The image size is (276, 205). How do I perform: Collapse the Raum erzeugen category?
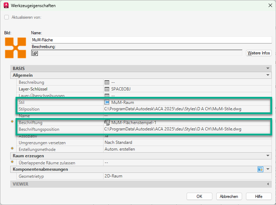268,156
